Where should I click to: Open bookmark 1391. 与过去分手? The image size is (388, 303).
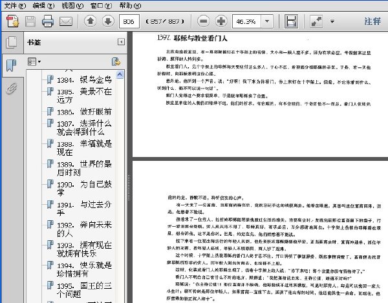84,209
